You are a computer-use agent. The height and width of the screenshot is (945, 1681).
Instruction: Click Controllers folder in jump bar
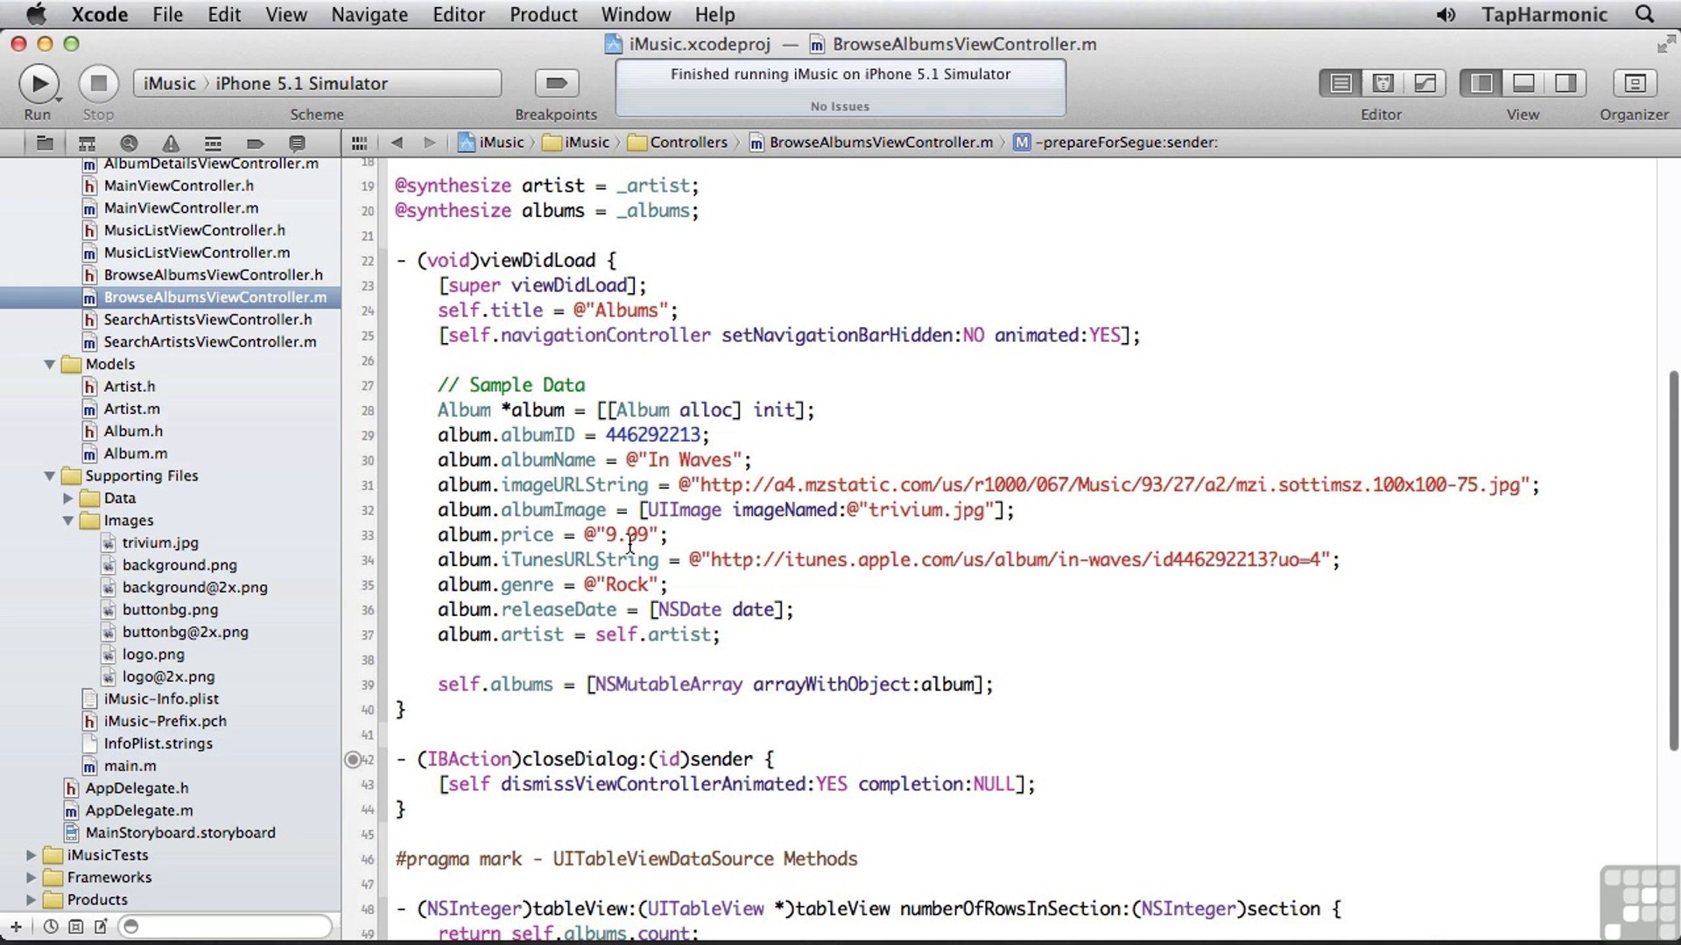(679, 143)
